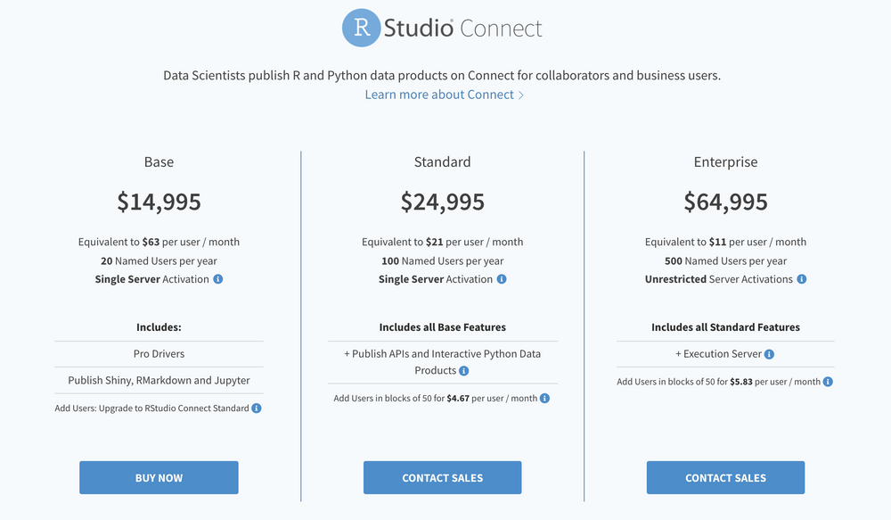Click the Pro Drivers list entry
The height and width of the screenshot is (520, 891).
click(x=159, y=353)
